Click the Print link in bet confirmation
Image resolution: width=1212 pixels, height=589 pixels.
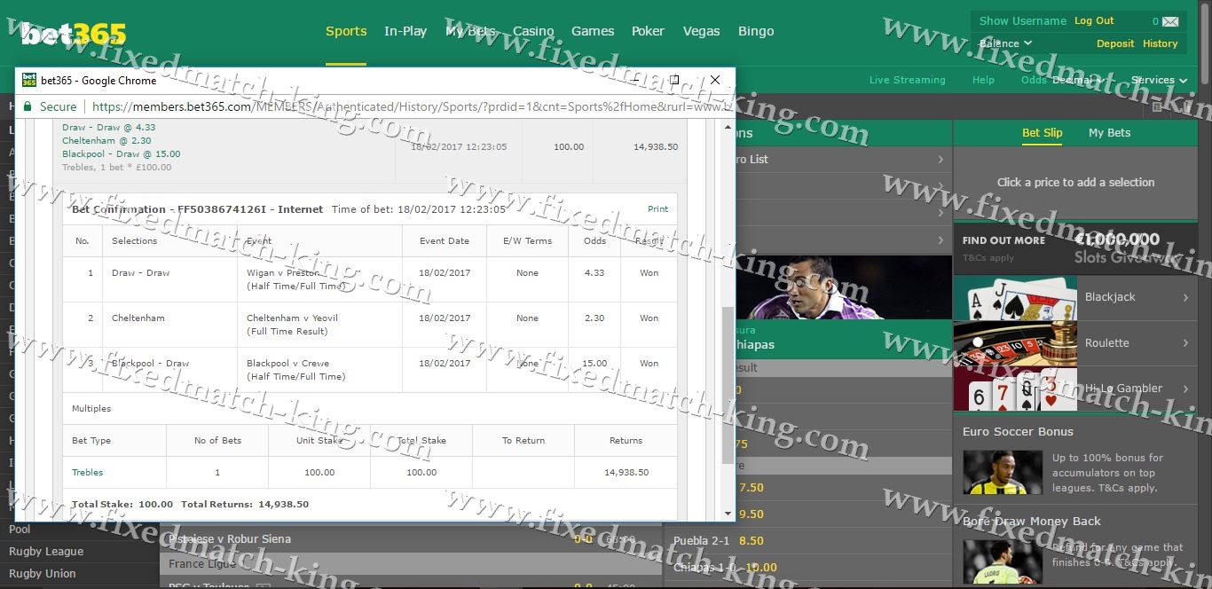coord(657,209)
